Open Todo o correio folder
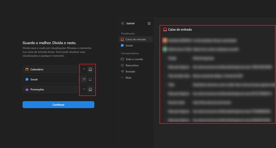This screenshot has height=148, width=276. pyautogui.click(x=134, y=59)
